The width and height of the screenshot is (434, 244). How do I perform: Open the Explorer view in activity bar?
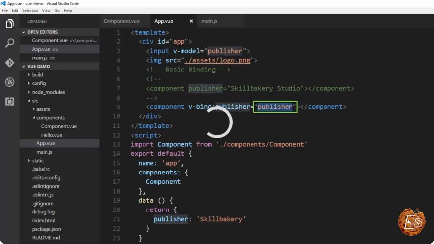(10, 24)
